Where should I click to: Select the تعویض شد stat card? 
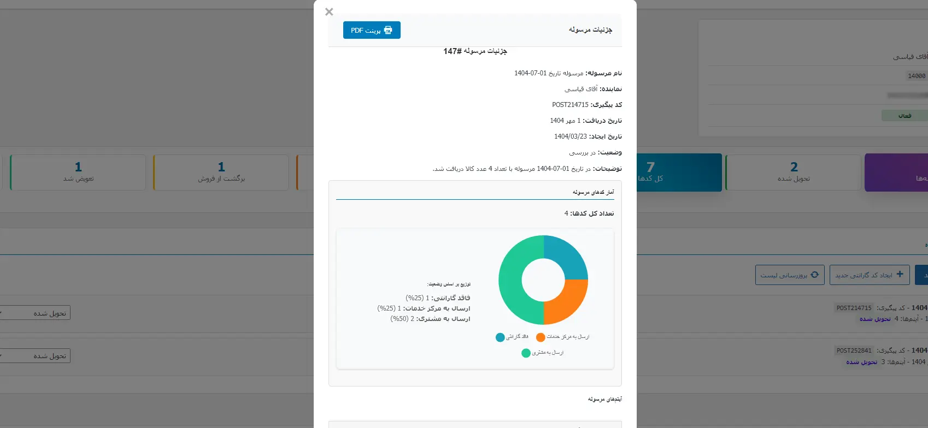(78, 173)
